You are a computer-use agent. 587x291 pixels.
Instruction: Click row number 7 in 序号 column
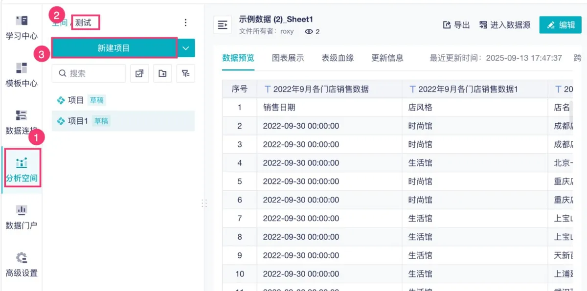(240, 218)
